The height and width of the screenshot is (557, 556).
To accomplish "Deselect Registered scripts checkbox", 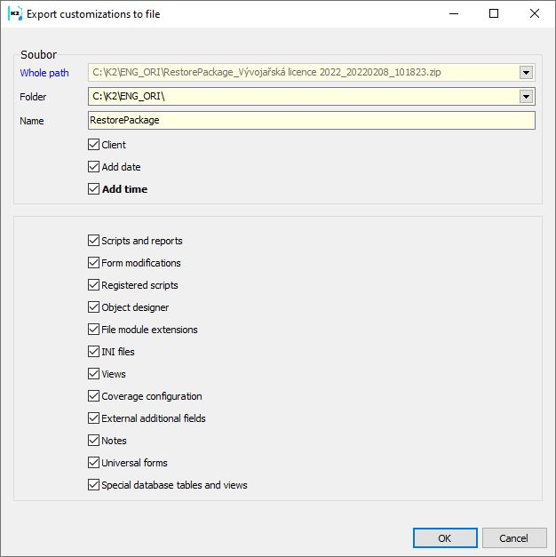I will coord(94,285).
